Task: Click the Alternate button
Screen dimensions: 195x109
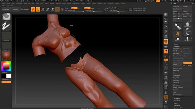Action: click(x=6, y=82)
